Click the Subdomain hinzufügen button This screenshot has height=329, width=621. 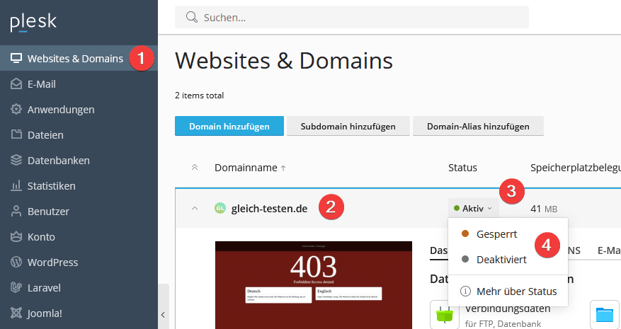point(348,127)
